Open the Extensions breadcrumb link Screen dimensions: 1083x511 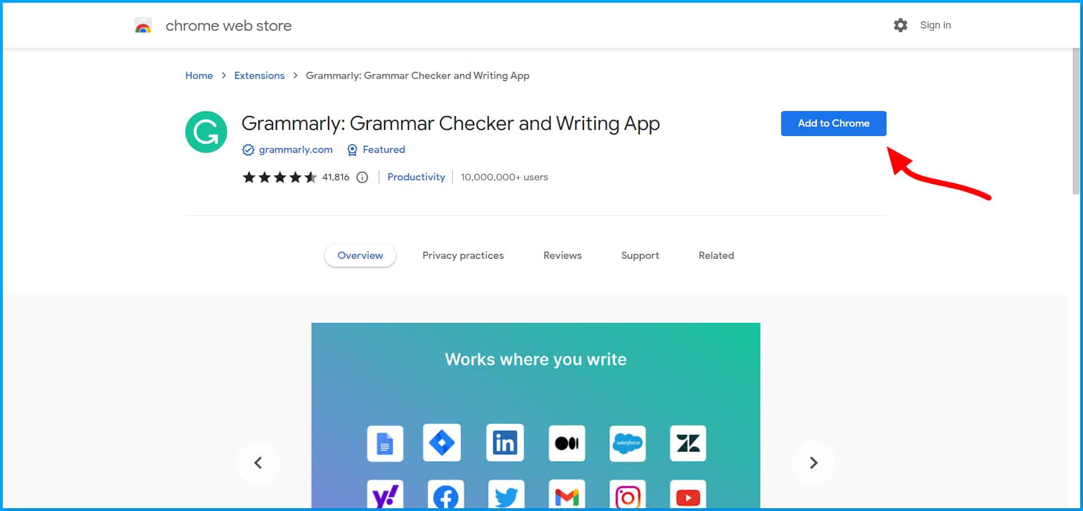259,76
